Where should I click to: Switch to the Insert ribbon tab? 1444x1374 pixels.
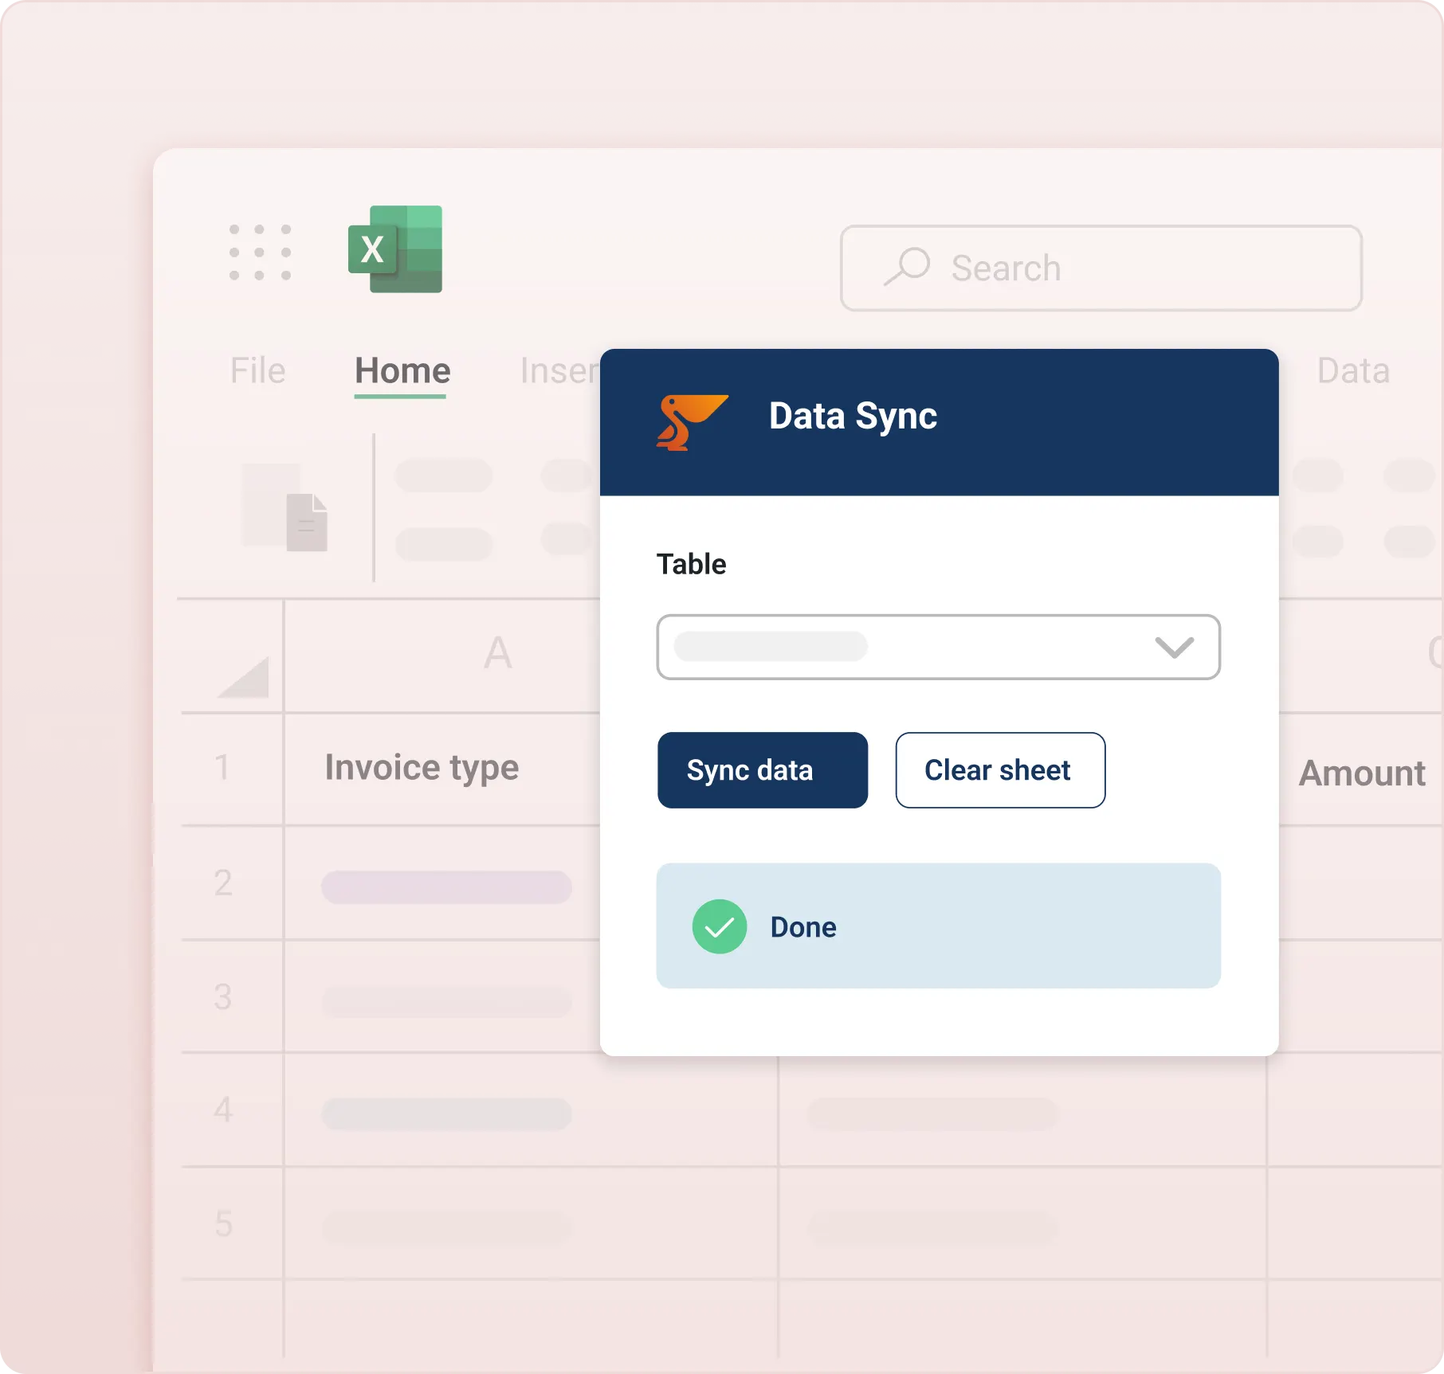point(559,370)
